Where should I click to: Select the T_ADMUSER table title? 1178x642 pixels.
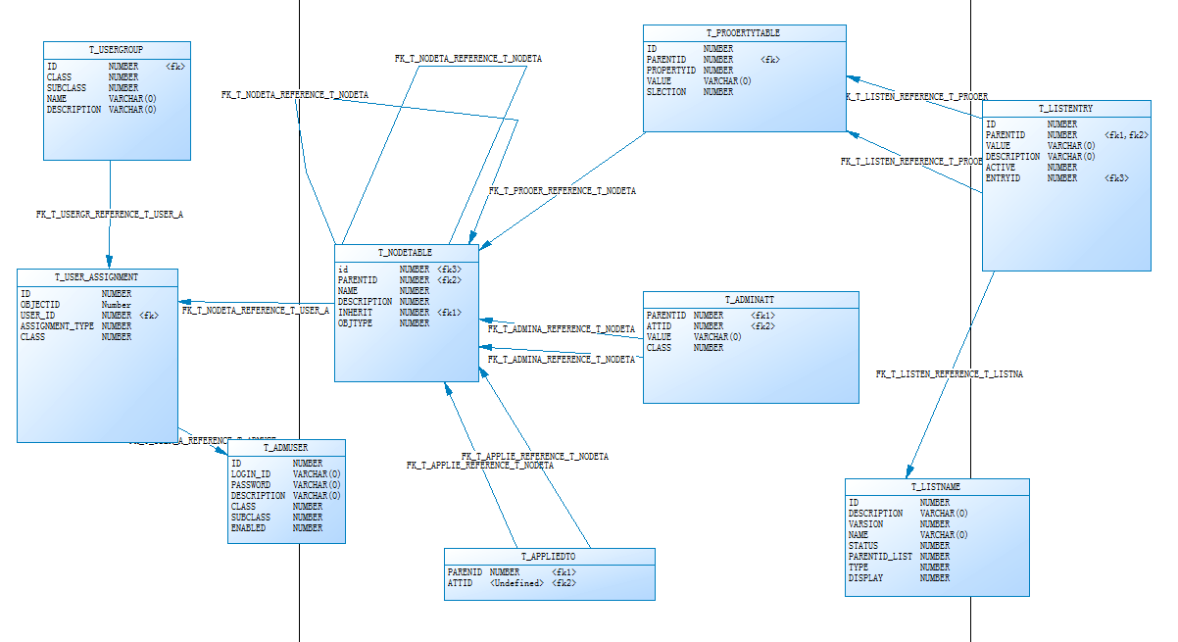(x=285, y=448)
